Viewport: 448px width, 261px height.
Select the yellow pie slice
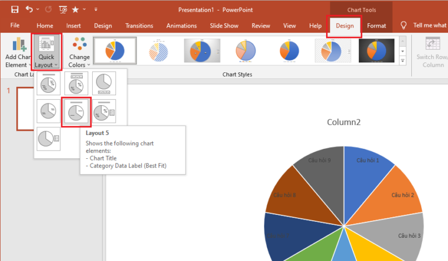click(369, 250)
